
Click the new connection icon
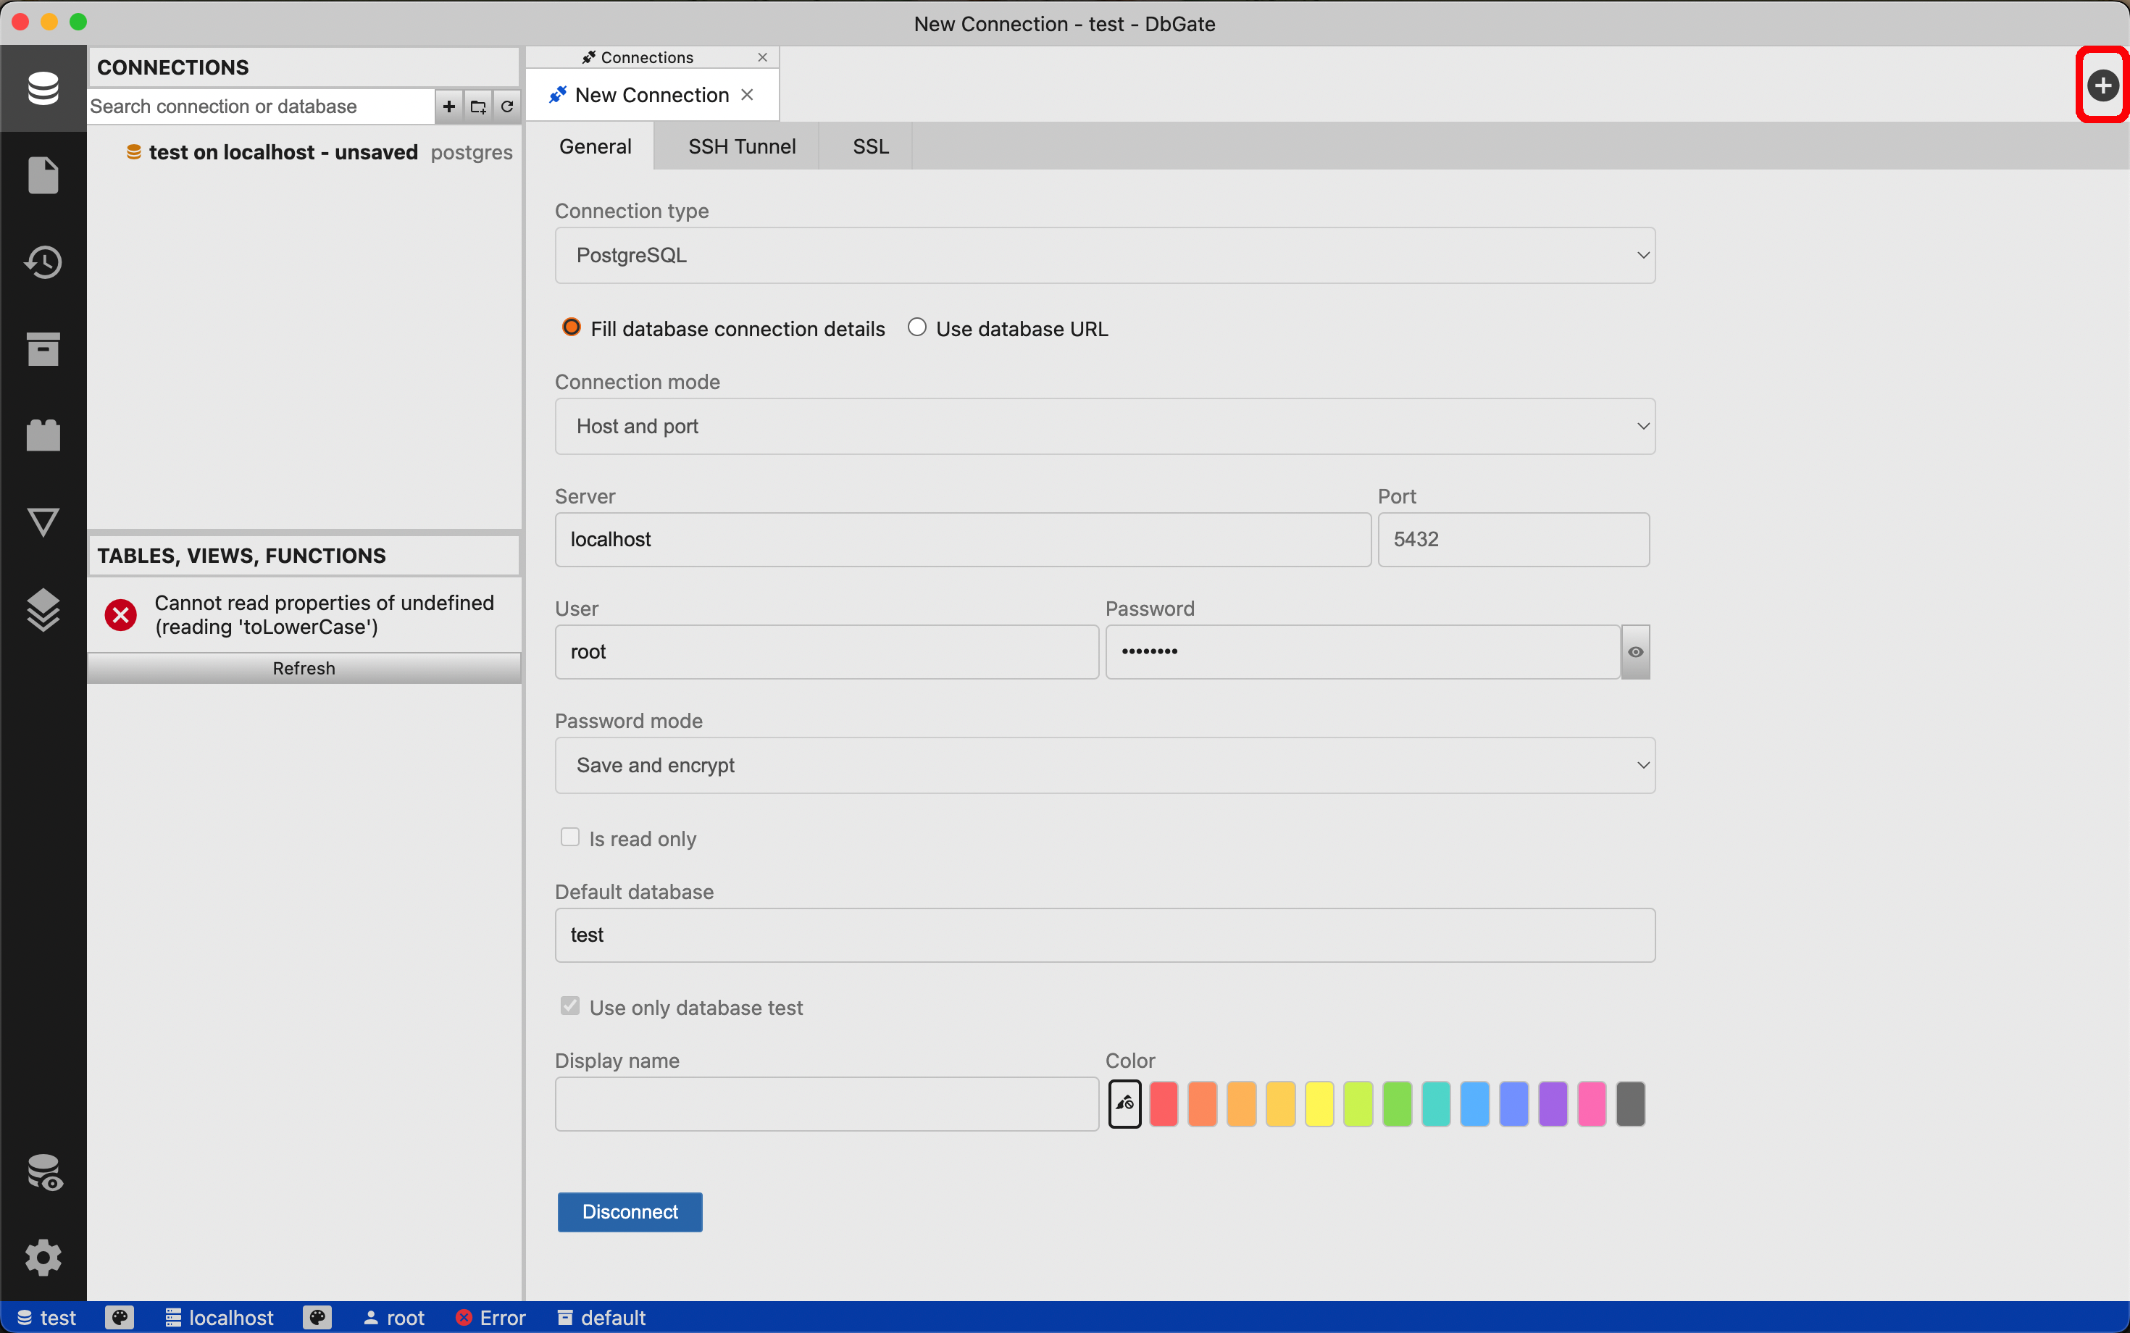pos(2101,85)
